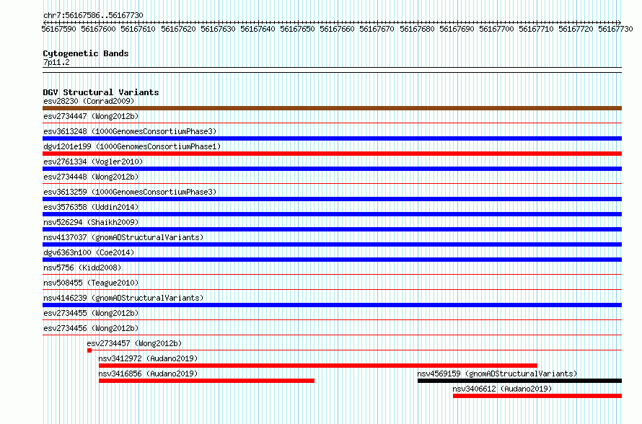Click the nsv4569159 black variant bar
The width and height of the screenshot is (642, 424).
click(519, 381)
